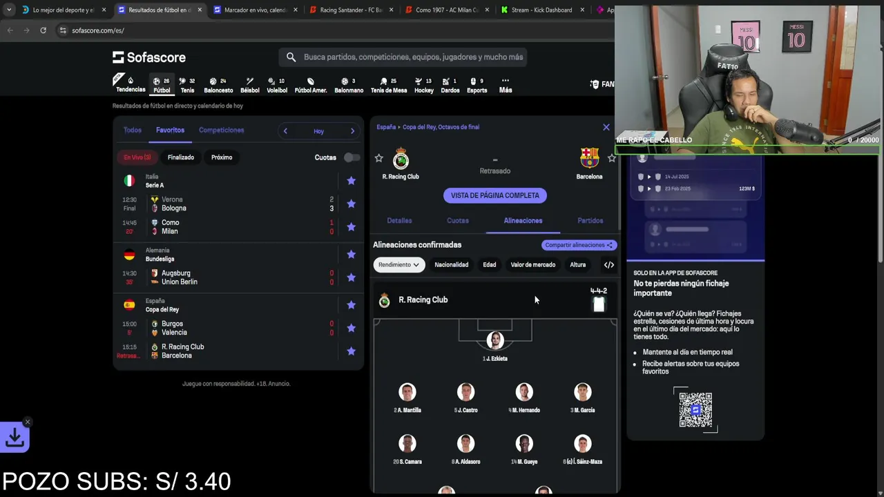Click the blue download arrow icon
This screenshot has height=497, width=884.
pos(15,438)
